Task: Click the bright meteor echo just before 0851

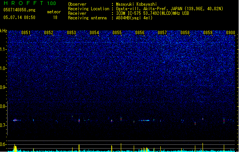Action: pyautogui.click(x=16, y=120)
